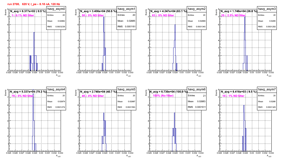Click the N_avg = 2.740e+04 label
The image size is (281, 161).
[x=98, y=91]
